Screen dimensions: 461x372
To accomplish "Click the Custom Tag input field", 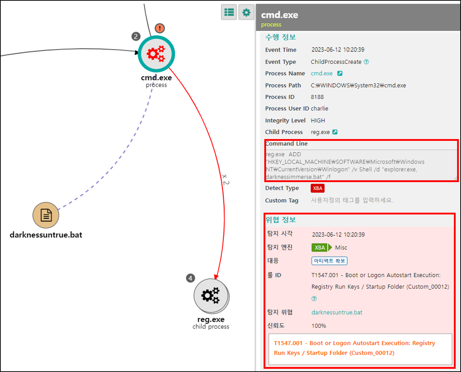I will click(x=352, y=200).
